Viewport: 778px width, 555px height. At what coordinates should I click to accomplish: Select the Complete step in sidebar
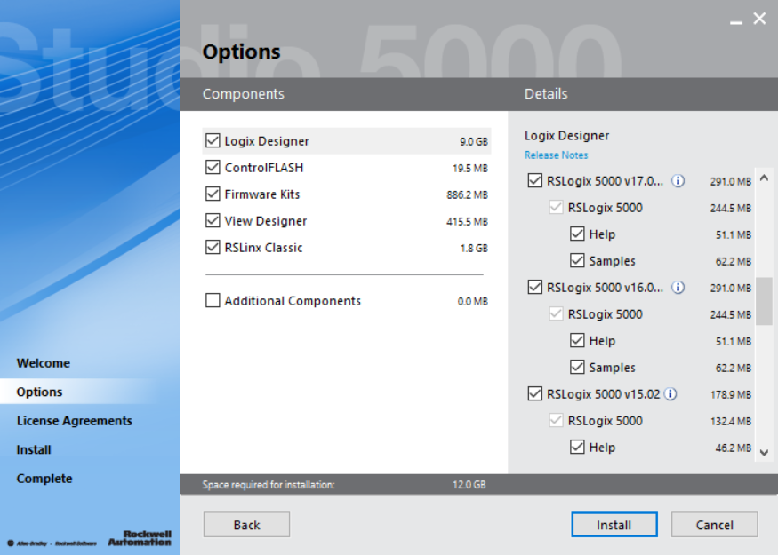pyautogui.click(x=44, y=479)
